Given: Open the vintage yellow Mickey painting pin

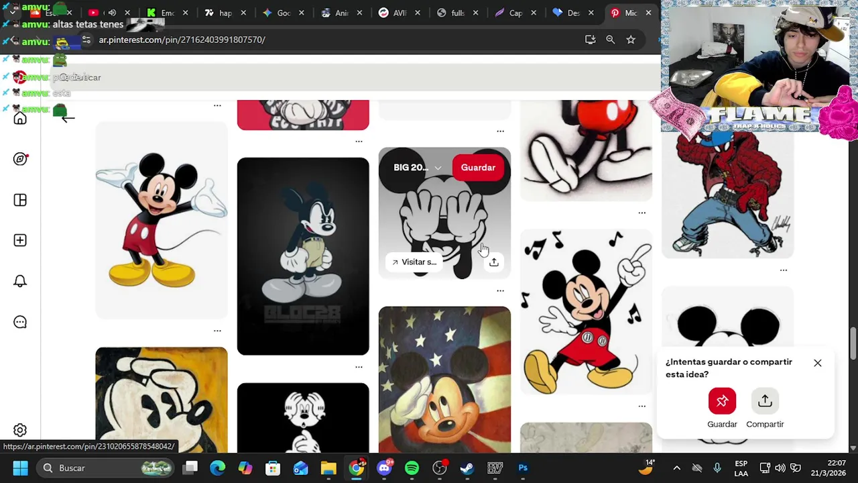Looking at the screenshot, I should 162,400.
